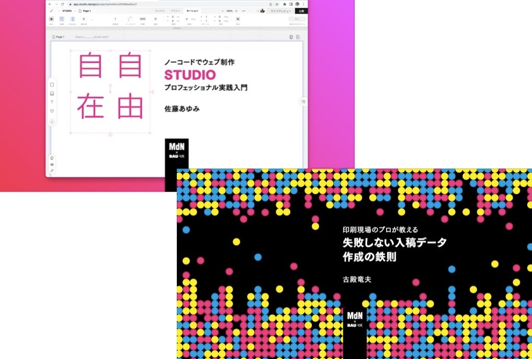Select the highlighted box position icon
532x359 pixels.
point(62,19)
